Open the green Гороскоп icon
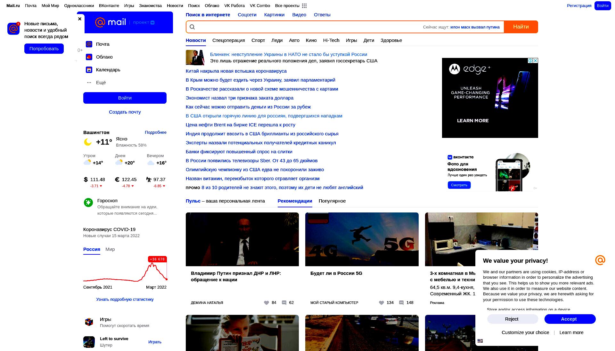The image size is (615, 351). [x=88, y=202]
